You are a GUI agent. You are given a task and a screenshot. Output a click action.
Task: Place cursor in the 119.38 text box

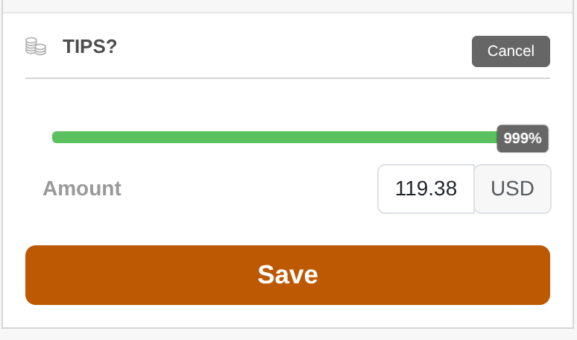426,189
